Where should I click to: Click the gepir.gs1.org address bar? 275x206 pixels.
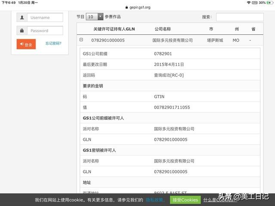pyautogui.click(x=140, y=7)
